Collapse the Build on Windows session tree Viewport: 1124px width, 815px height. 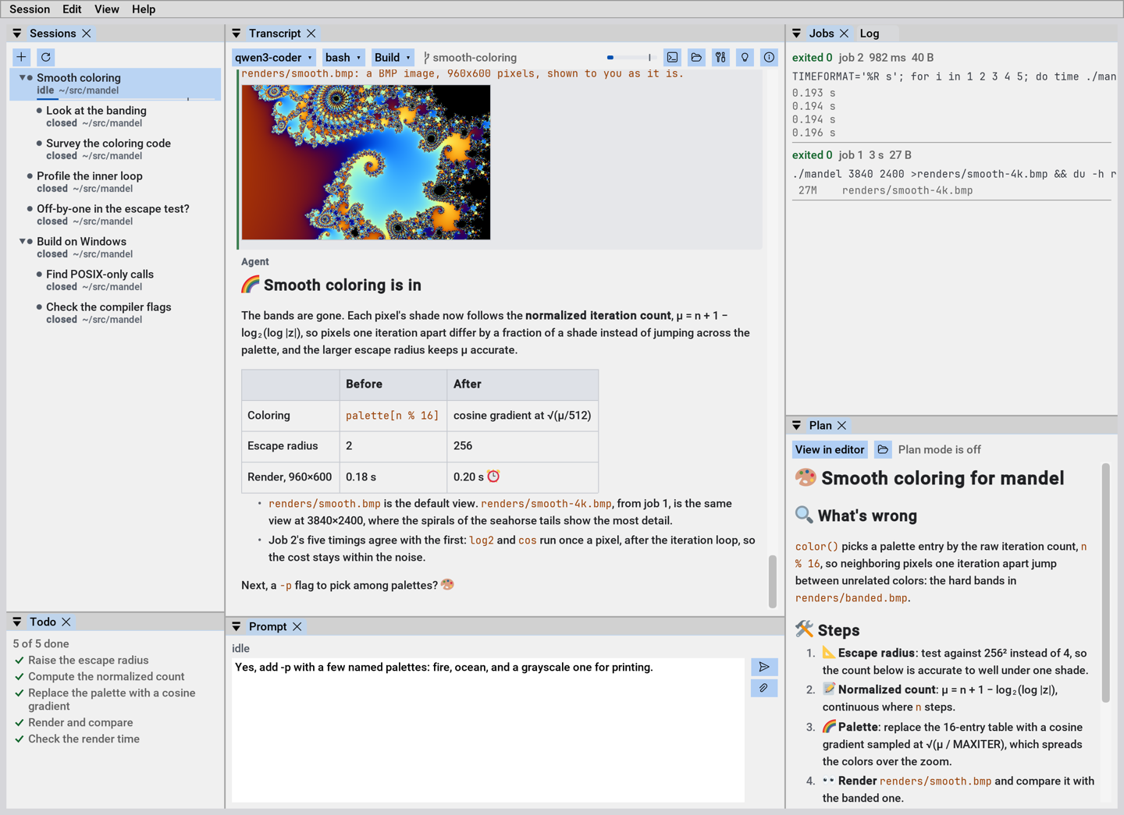pyautogui.click(x=23, y=242)
